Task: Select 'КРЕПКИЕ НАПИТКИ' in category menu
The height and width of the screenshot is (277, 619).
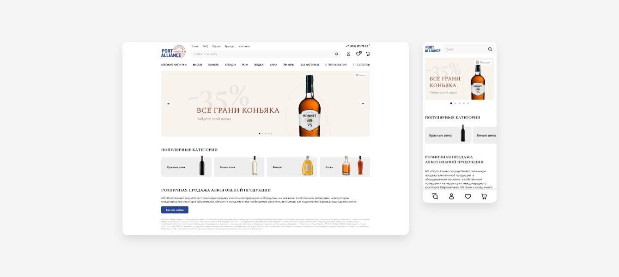Action: point(174,65)
